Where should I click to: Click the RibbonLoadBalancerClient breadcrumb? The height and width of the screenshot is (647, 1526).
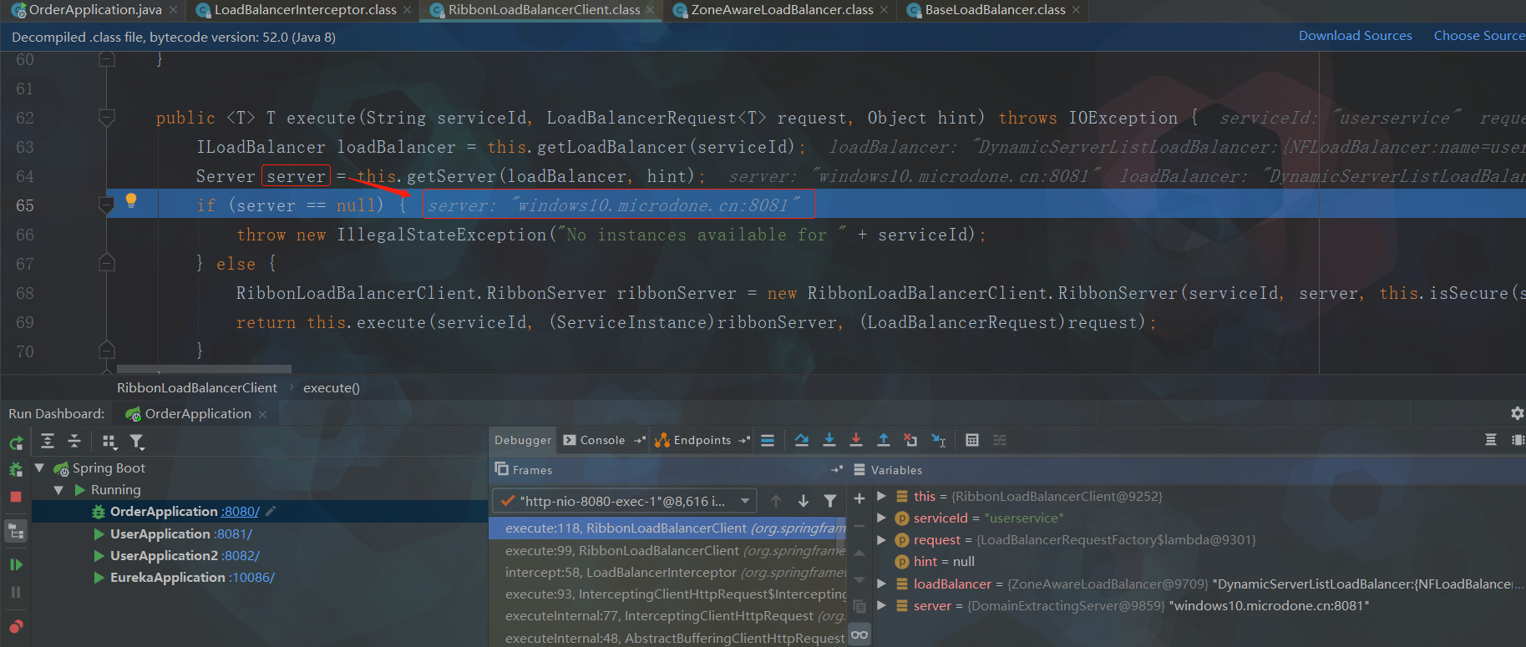(x=197, y=388)
